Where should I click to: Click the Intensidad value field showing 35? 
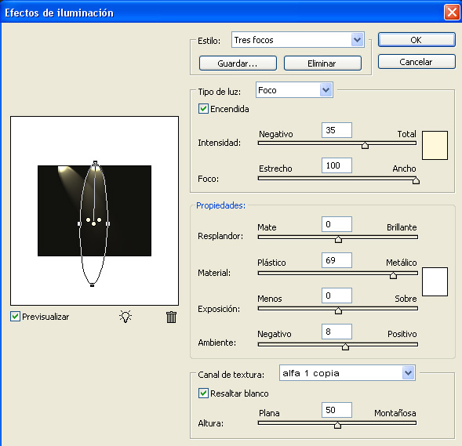click(x=336, y=130)
